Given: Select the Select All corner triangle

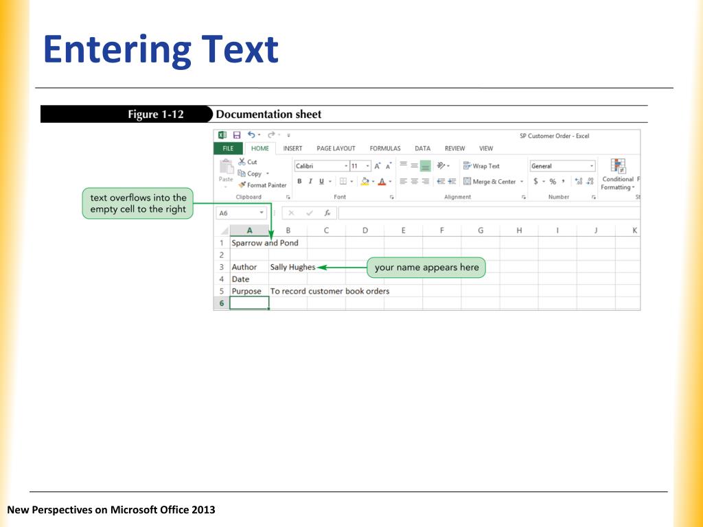Looking at the screenshot, I should [224, 231].
